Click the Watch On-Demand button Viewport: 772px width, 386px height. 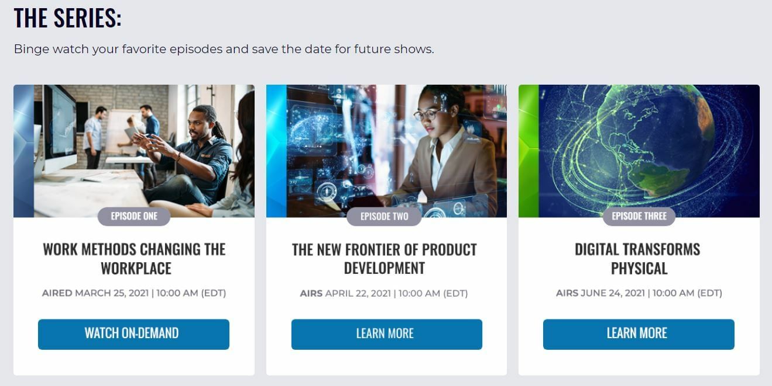[133, 334]
